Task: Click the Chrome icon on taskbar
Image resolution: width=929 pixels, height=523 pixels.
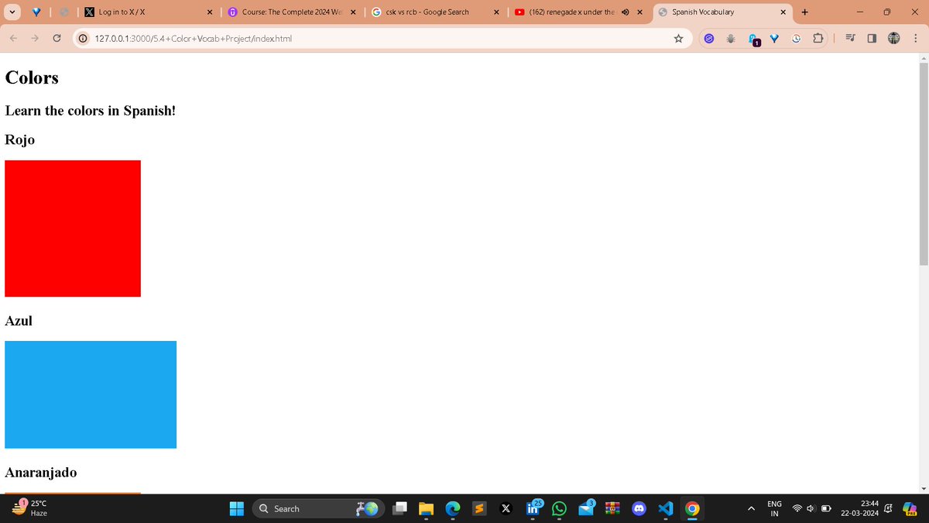Action: pos(692,509)
